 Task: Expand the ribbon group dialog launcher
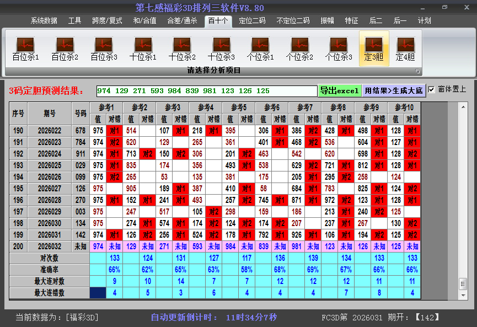pos(417,71)
